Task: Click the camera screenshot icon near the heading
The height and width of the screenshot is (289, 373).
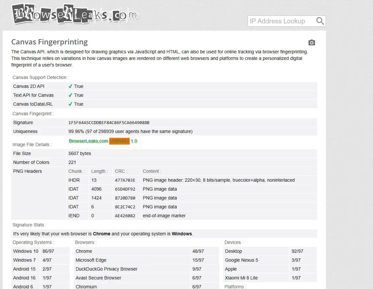Action: (x=311, y=42)
